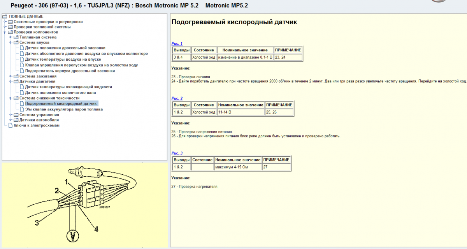467x249 pixels.
Task: Open the Рис. 2 figure link
Action: point(177,98)
